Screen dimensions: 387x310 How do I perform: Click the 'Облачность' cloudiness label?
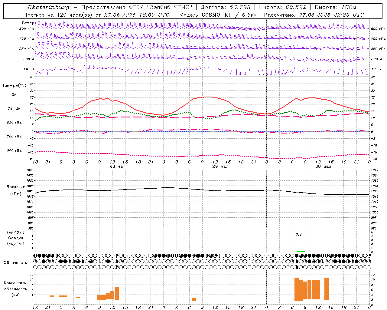pos(15,263)
